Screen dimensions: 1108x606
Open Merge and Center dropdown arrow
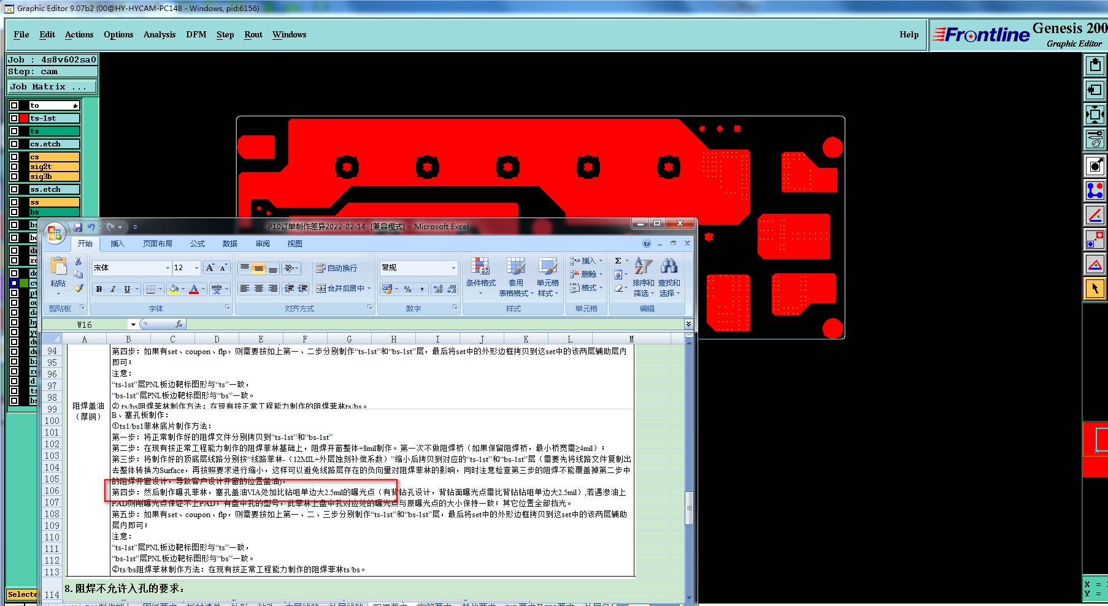(x=369, y=289)
